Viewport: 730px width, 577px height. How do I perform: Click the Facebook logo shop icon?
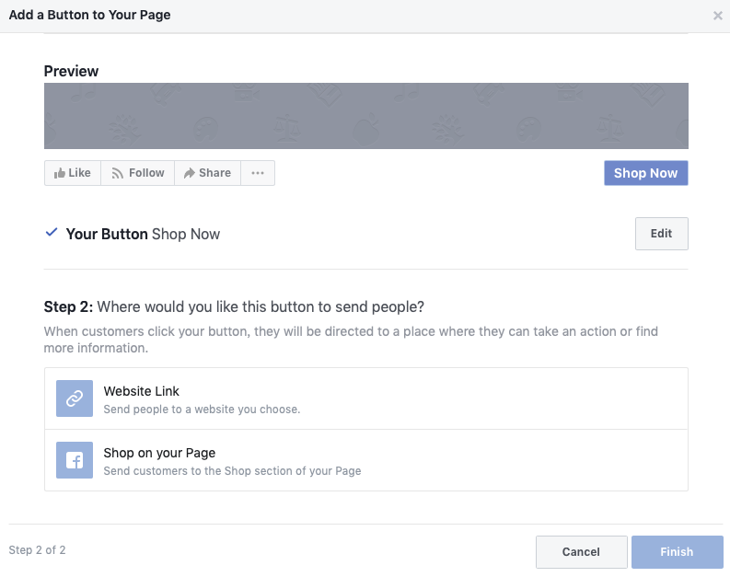tap(75, 460)
